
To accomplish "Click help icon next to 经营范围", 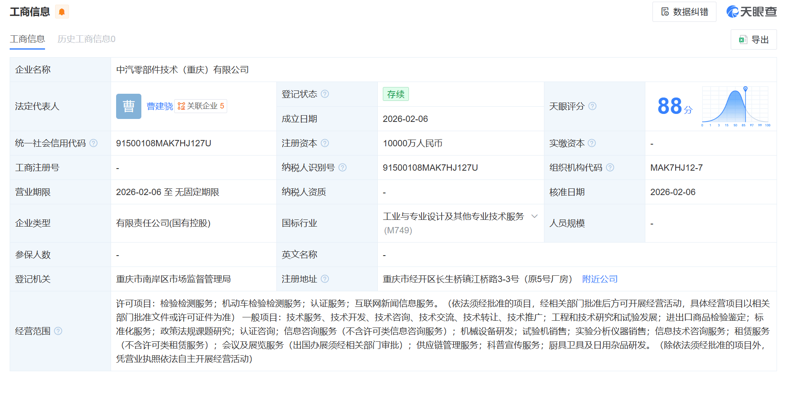I will coord(58,331).
